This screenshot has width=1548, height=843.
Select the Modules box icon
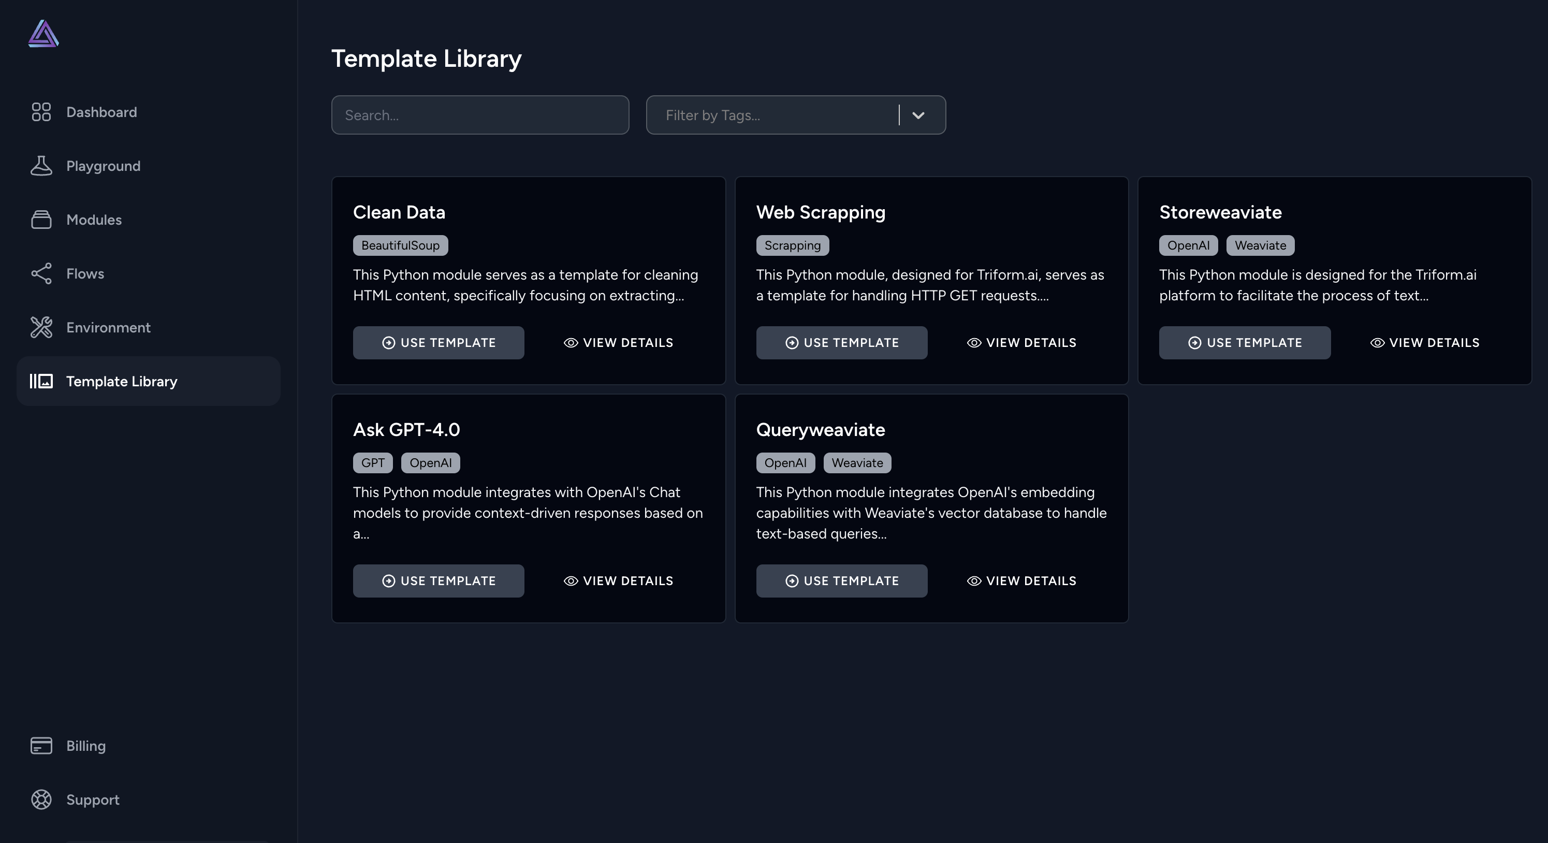pyautogui.click(x=41, y=220)
